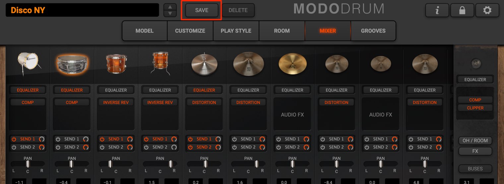The height and width of the screenshot is (184, 504).
Task: Open the rack tom INVERSE REV effect slot
Action: pyautogui.click(x=116, y=103)
